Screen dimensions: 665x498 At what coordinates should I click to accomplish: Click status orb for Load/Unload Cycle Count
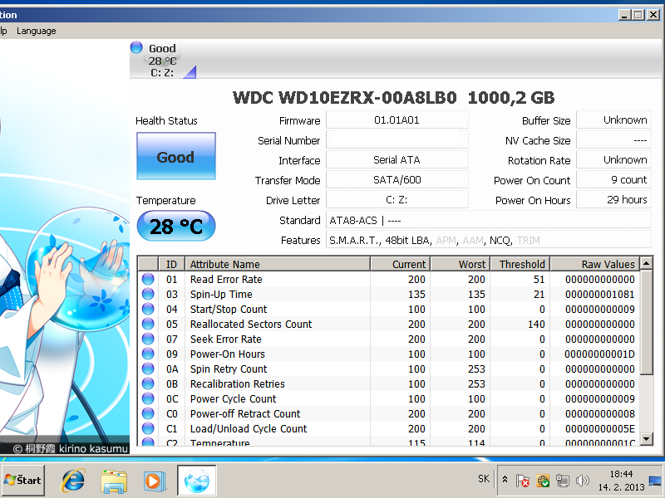click(x=148, y=428)
